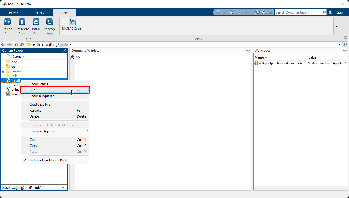Choose Run from the context menu
Viewport: 349px width, 198px height.
coord(55,90)
